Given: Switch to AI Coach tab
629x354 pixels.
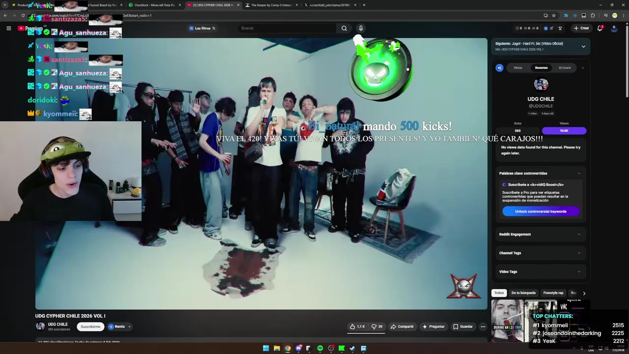Looking at the screenshot, I should (565, 68).
